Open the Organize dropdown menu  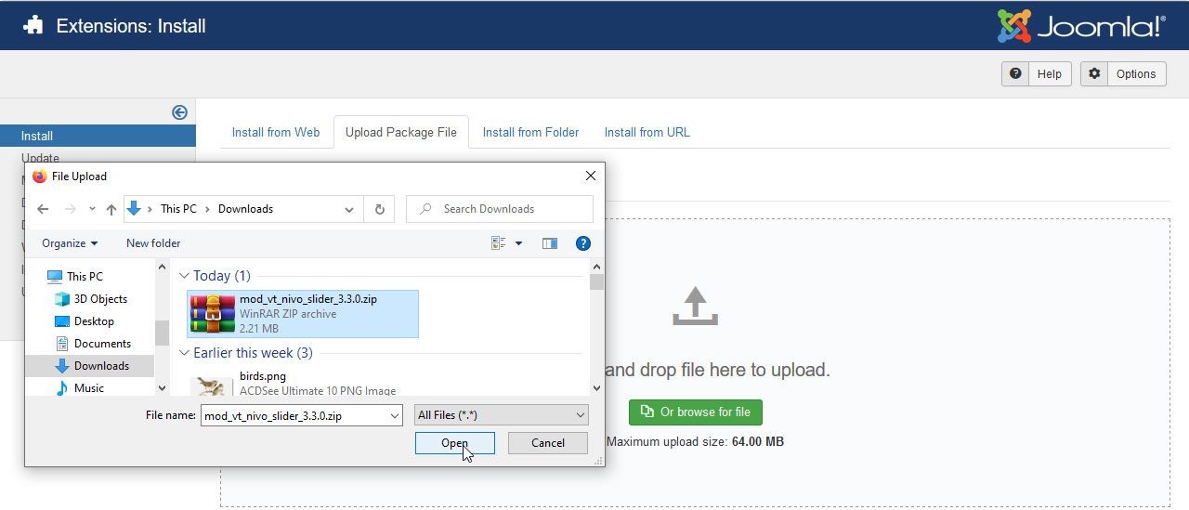tap(70, 243)
